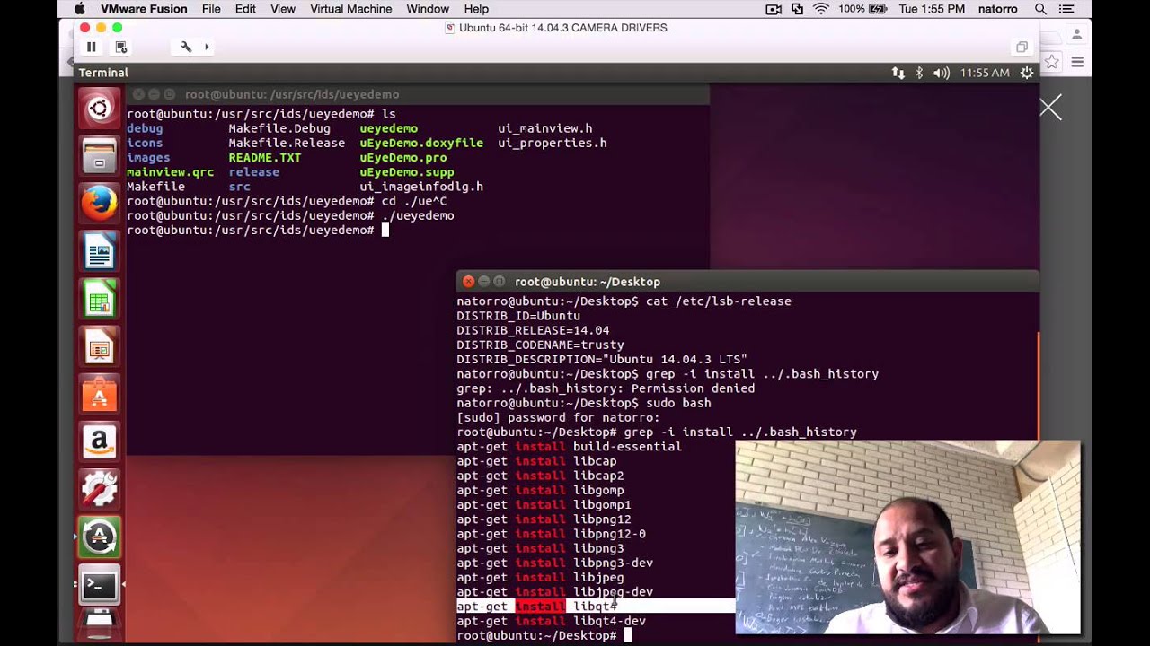Pause the virtual machine
Screen dimensions: 1150x646
coord(91,47)
